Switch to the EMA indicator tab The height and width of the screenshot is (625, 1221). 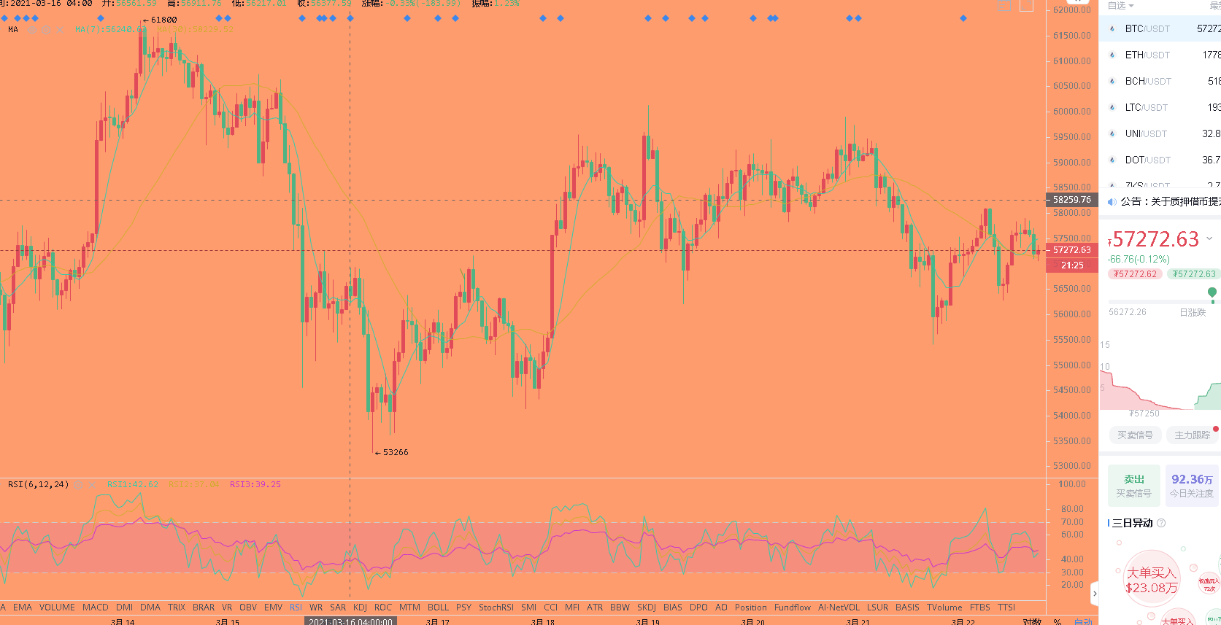[23, 607]
